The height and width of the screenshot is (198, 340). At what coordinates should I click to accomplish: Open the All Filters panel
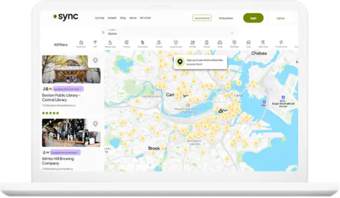pyautogui.click(x=61, y=45)
